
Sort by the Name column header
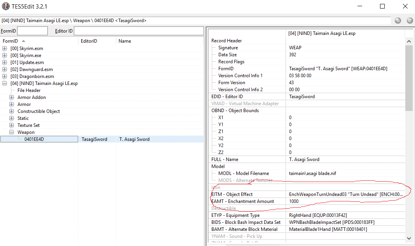(160, 41)
